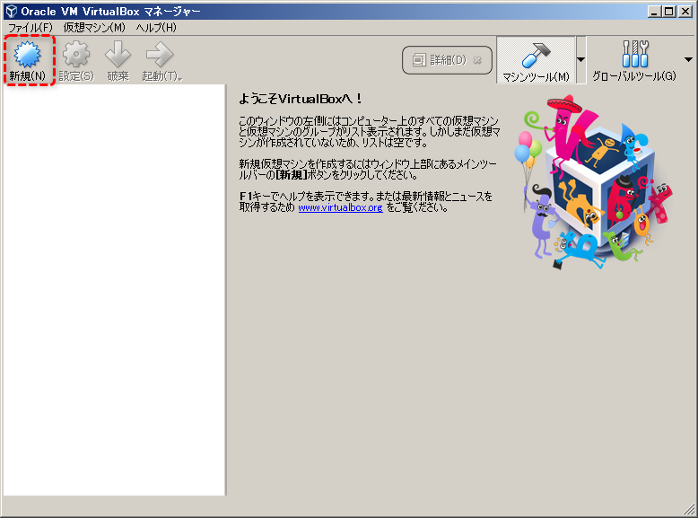Maximize the VirtualBox manager window
The height and width of the screenshot is (518, 698).
pyautogui.click(x=668, y=12)
